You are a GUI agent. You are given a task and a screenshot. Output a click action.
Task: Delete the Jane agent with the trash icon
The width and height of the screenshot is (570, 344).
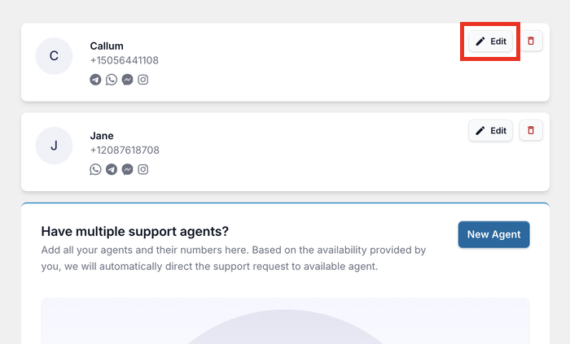[x=531, y=130]
